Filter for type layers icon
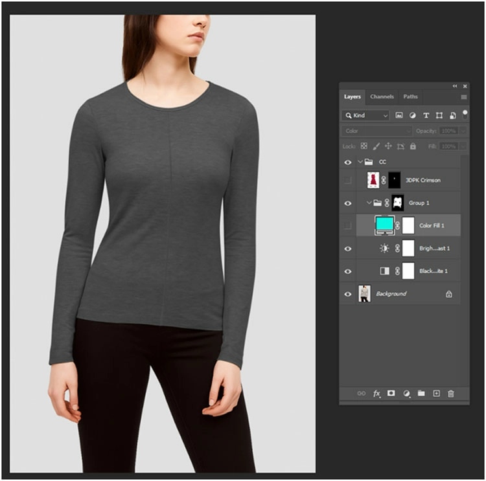This screenshot has width=486, height=481. (426, 115)
